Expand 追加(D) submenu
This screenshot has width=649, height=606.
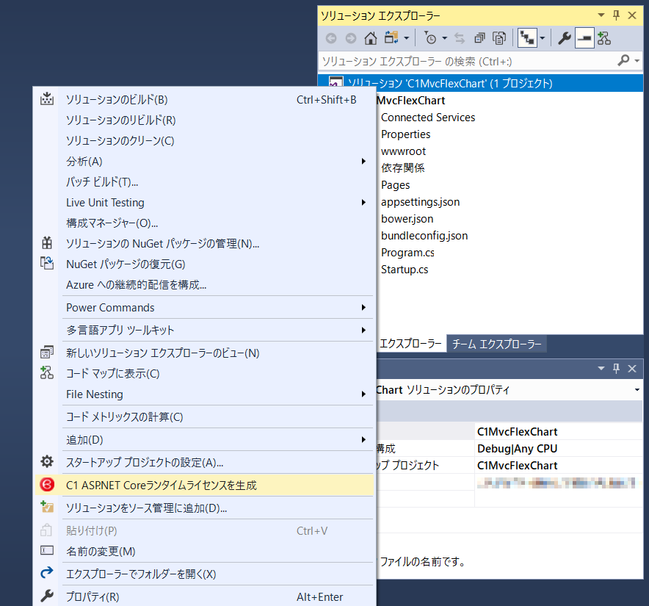coord(205,440)
